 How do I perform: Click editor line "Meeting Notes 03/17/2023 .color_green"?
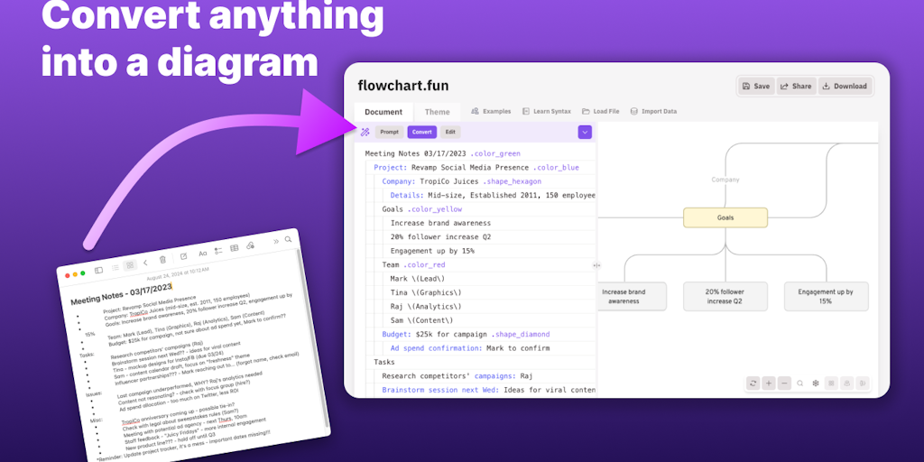442,153
